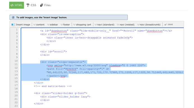Insert the navi (breadcrumb) placeholder
The image size is (194, 108).
[x=149, y=25]
